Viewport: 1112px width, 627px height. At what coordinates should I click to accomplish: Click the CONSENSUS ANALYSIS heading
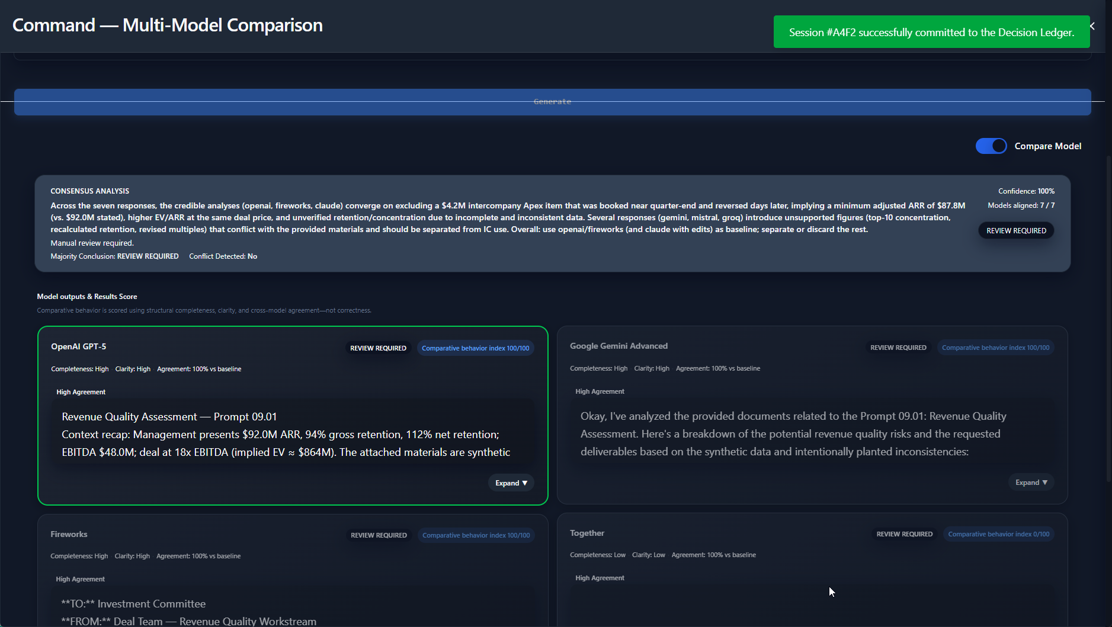tap(89, 191)
